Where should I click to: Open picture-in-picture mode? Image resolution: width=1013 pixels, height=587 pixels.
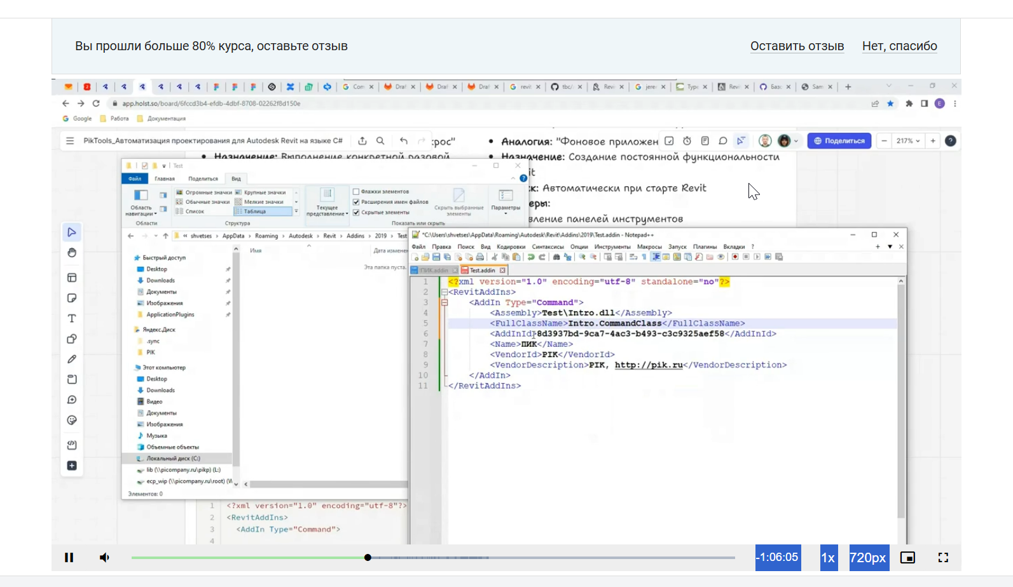point(907,558)
